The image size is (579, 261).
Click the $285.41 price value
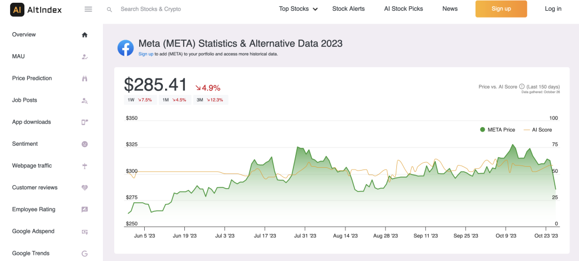click(156, 85)
